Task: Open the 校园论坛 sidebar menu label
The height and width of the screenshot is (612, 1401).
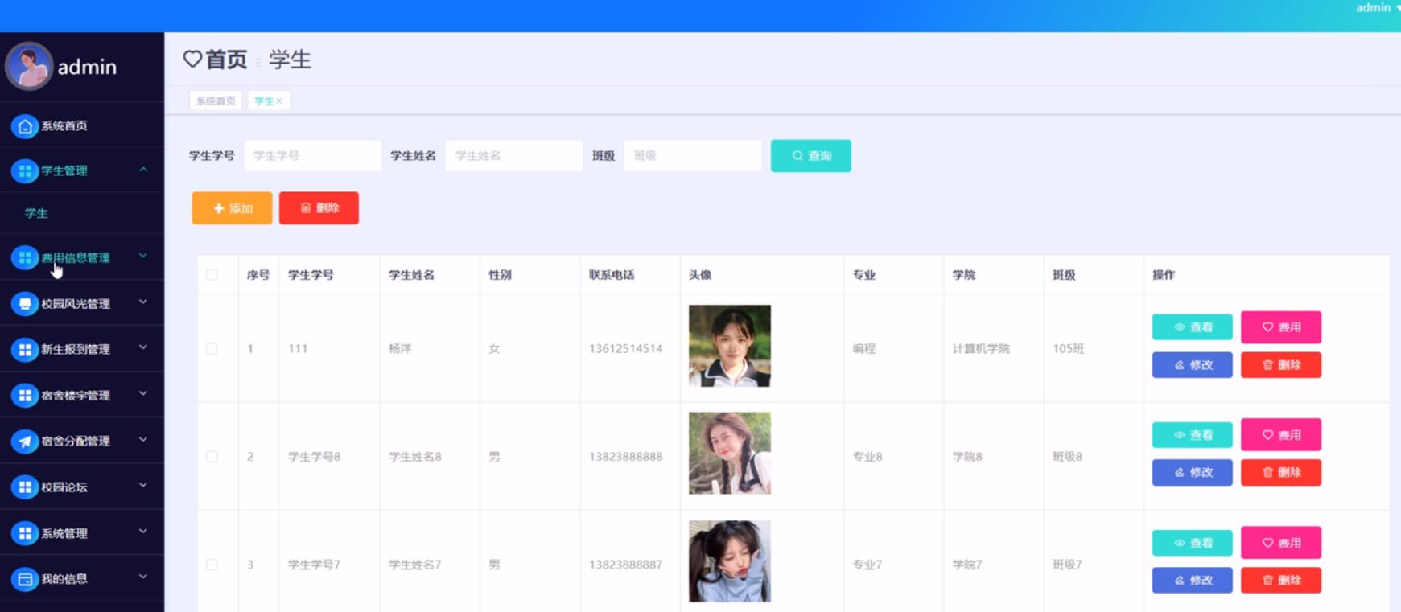Action: tap(64, 487)
